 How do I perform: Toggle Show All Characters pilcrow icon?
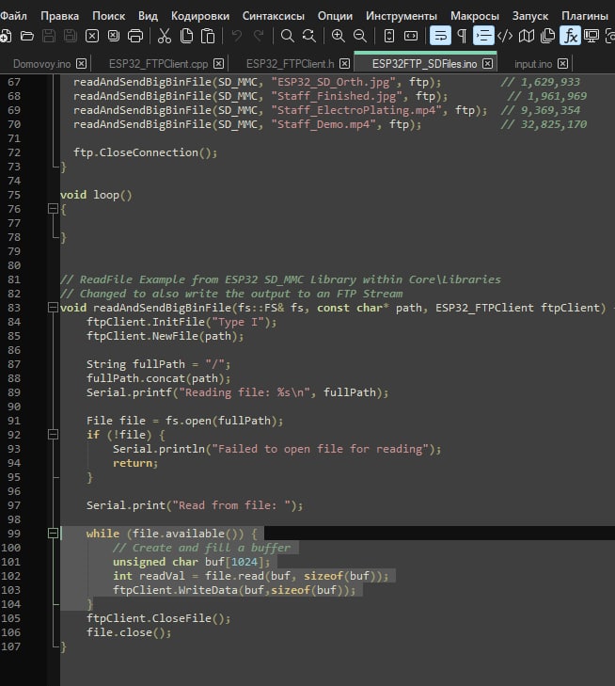click(x=462, y=36)
